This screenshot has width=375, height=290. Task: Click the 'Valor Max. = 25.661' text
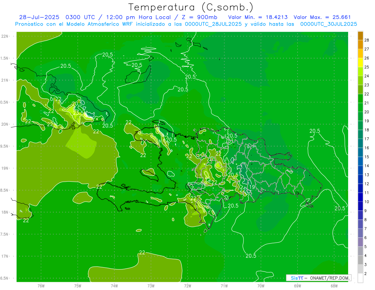click(322, 17)
